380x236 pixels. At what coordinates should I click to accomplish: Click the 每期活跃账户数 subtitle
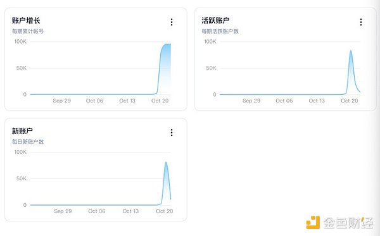coord(220,31)
